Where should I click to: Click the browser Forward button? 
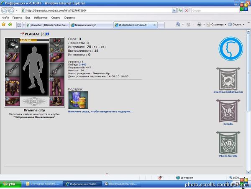[11, 10]
